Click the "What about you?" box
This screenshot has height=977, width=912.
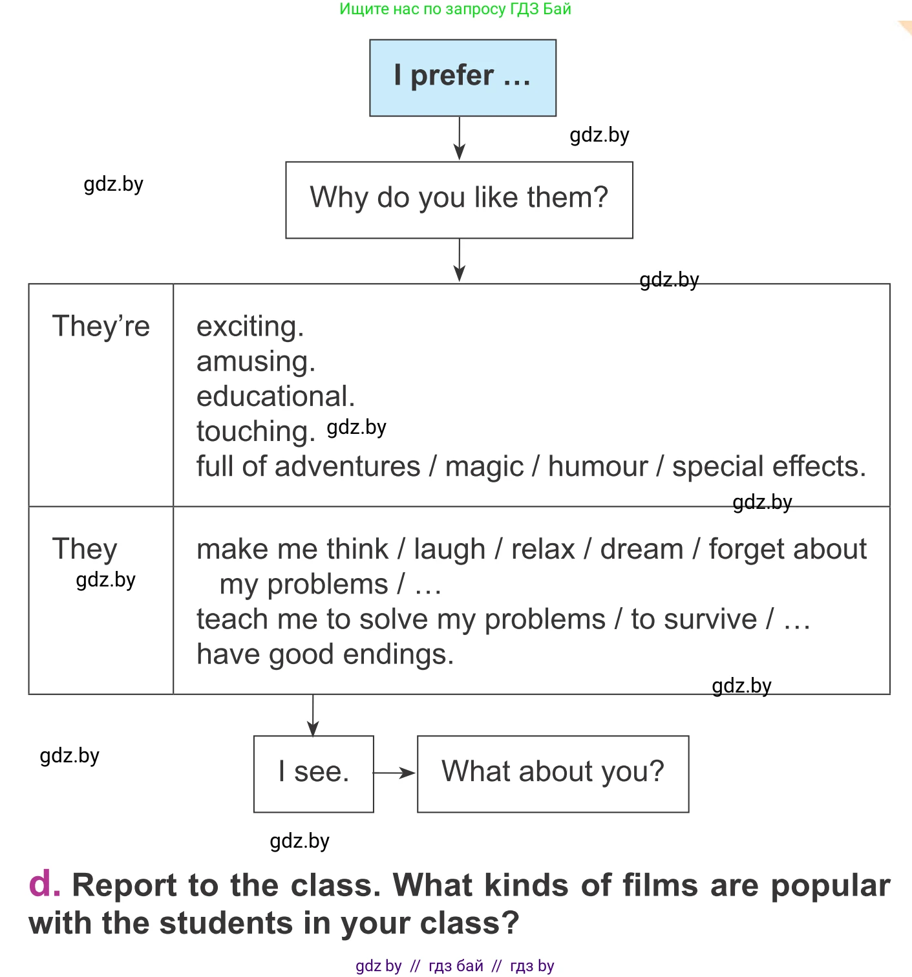[x=553, y=773]
